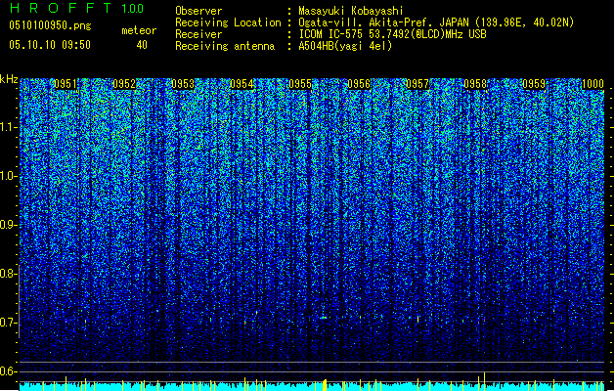Click the 0.6 frequency axis label
Screen dimensions: 615x391
pyautogui.click(x=9, y=371)
